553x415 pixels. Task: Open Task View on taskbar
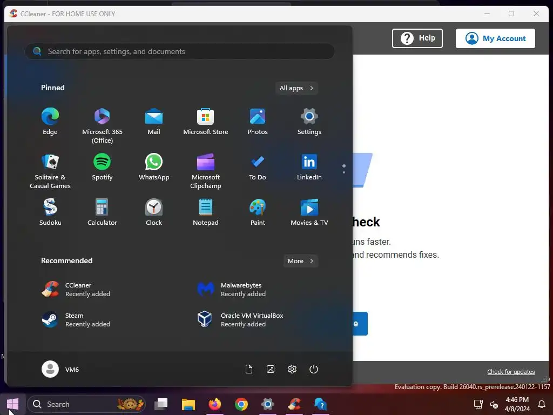coord(161,404)
